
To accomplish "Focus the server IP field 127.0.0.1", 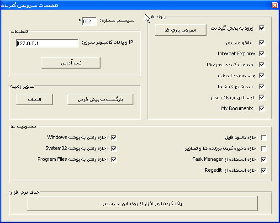I will coord(47,43).
